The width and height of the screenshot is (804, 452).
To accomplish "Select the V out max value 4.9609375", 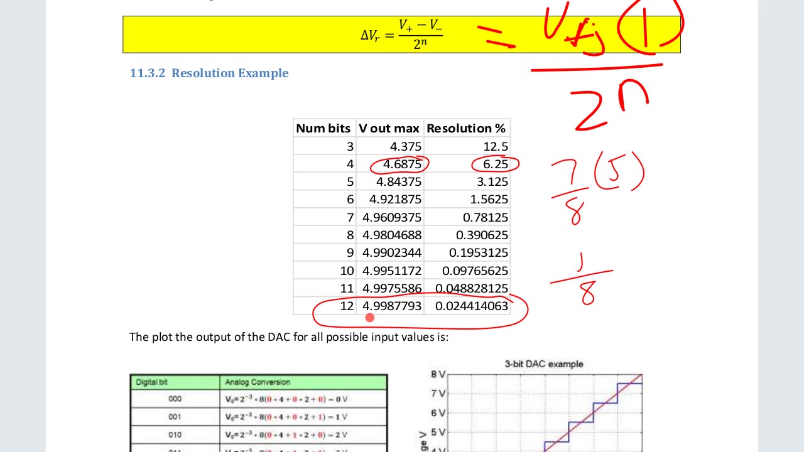I will click(x=393, y=217).
